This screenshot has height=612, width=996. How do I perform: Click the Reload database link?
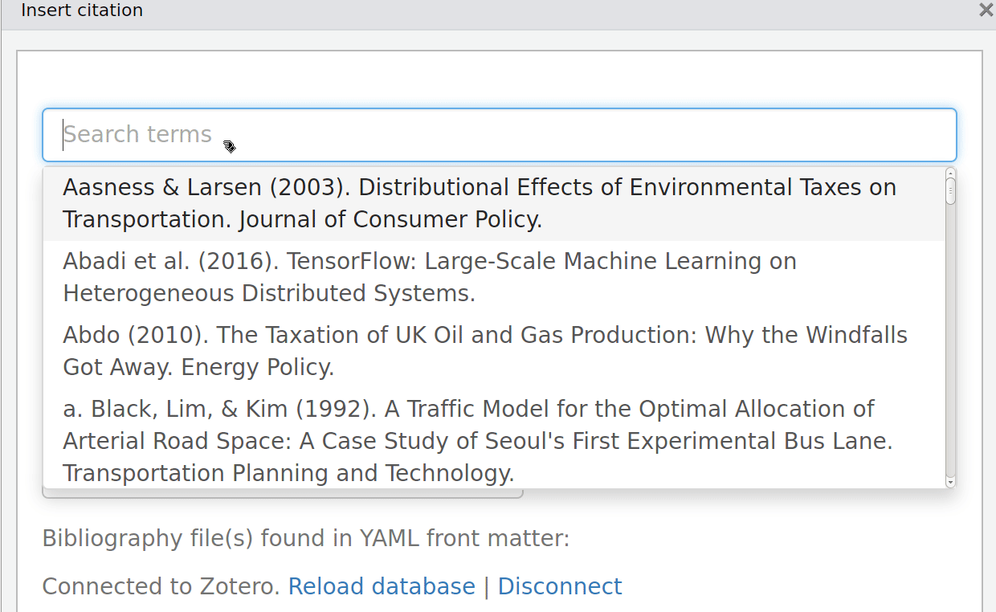click(x=382, y=586)
